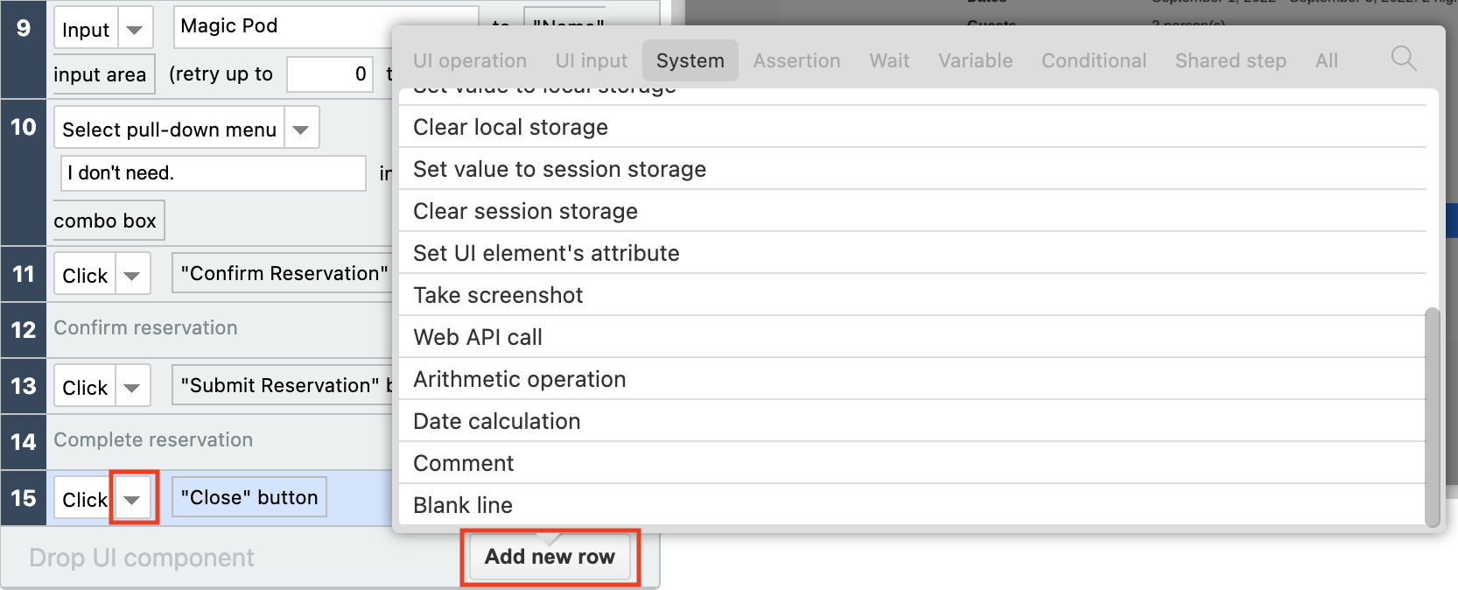Open the Select pull-down menu command dropdown
1458x590 pixels.
301,130
